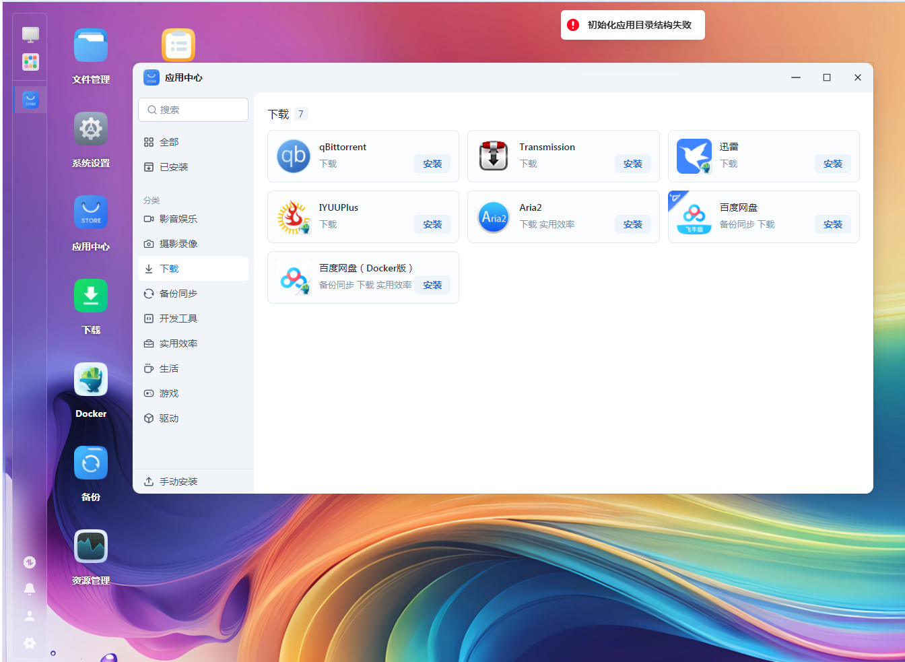905x662 pixels.
Task: Open the green 下载 desktop app
Action: point(91,296)
